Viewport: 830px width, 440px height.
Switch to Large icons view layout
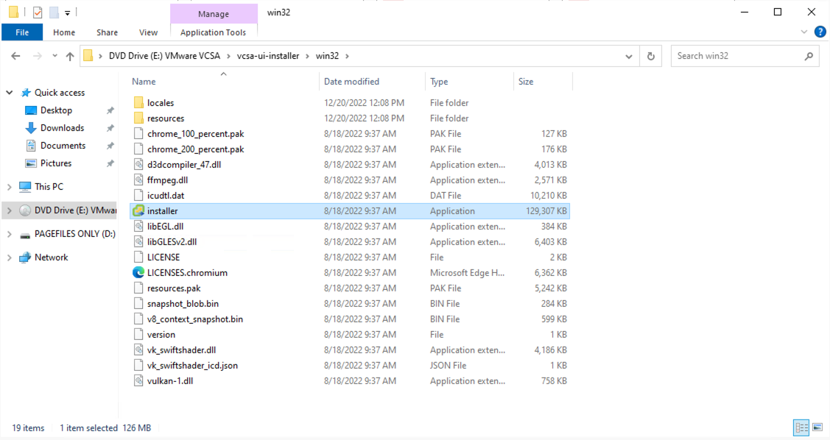coord(817,427)
